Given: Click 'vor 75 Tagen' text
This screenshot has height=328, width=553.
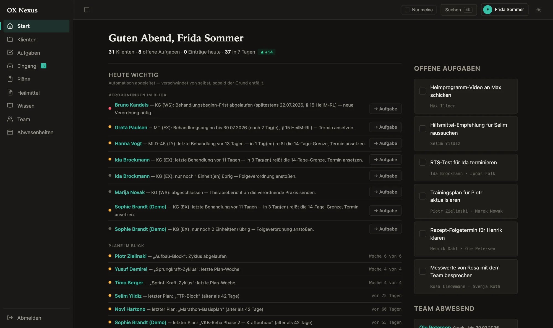Looking at the screenshot, I should tap(387, 296).
